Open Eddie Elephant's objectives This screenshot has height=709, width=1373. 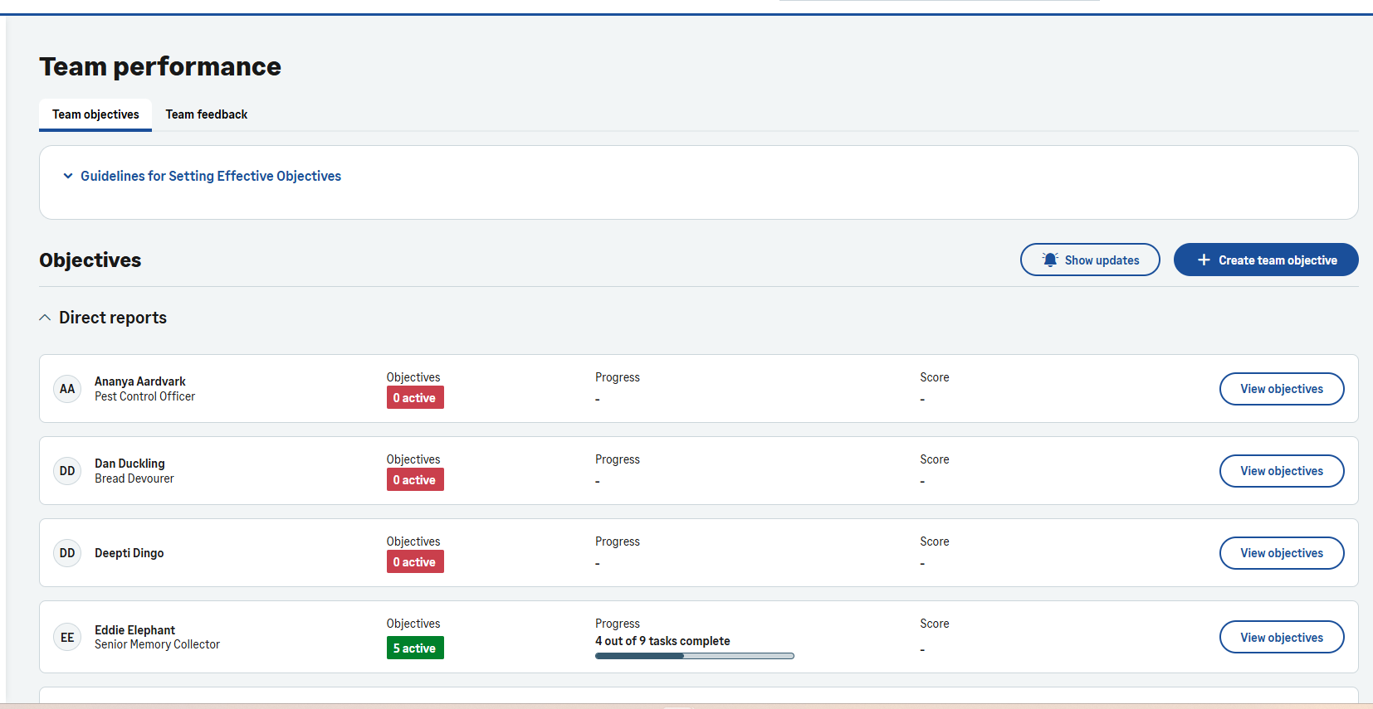pos(1281,638)
